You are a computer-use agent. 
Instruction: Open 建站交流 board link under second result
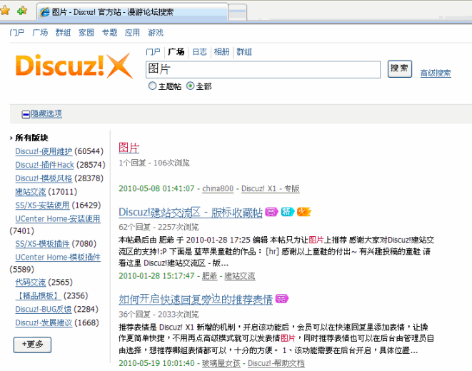(x=240, y=275)
